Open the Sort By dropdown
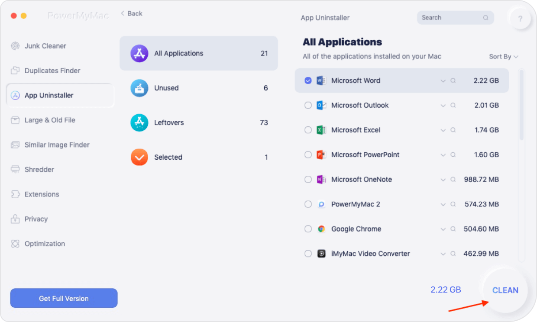Viewport: 537px width, 322px height. (503, 57)
